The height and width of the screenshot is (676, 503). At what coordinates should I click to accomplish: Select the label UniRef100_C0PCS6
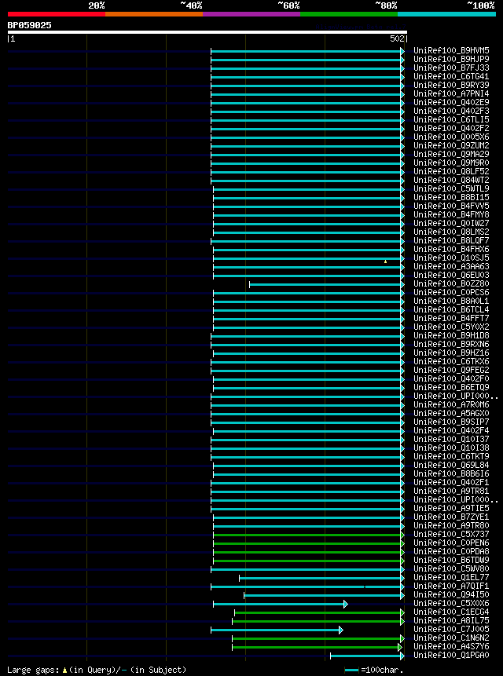pyautogui.click(x=451, y=293)
